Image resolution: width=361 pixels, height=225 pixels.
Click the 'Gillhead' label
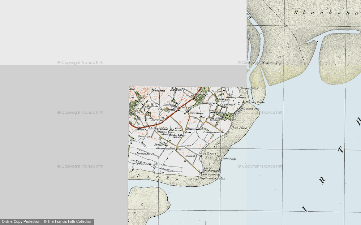(x=224, y=100)
